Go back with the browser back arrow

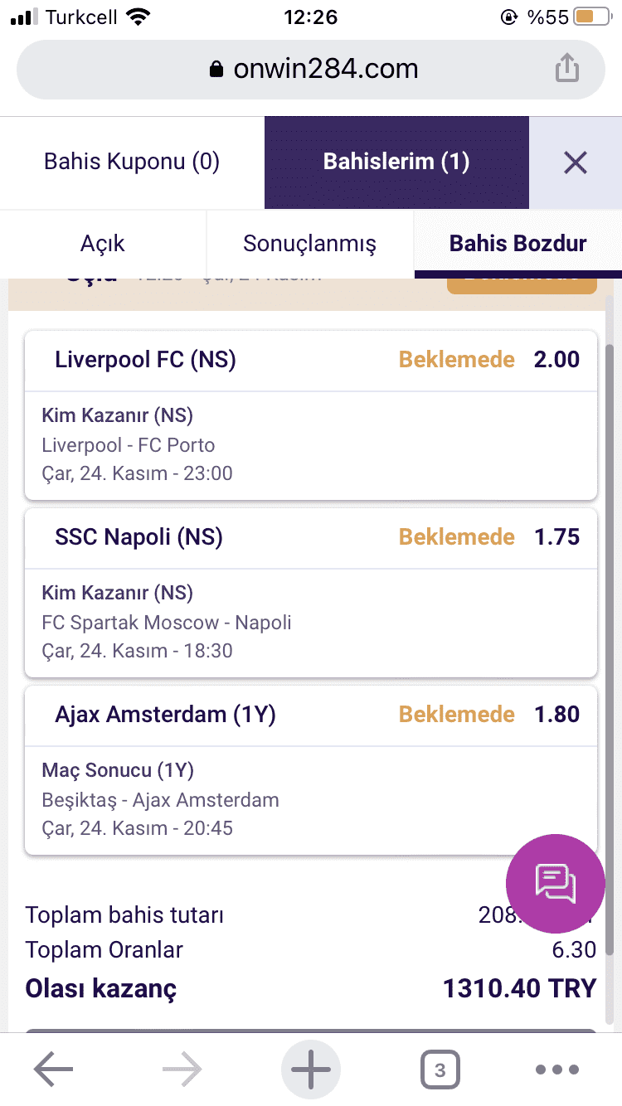tap(54, 1070)
